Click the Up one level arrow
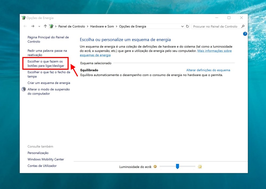The width and height of the screenshot is (266, 189). point(45,26)
